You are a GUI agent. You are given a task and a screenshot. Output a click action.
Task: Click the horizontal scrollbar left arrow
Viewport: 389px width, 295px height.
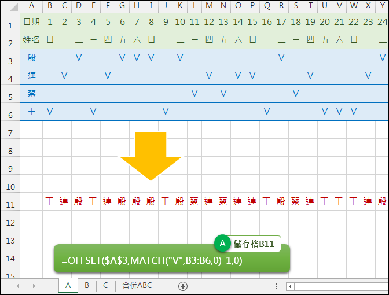point(290,286)
